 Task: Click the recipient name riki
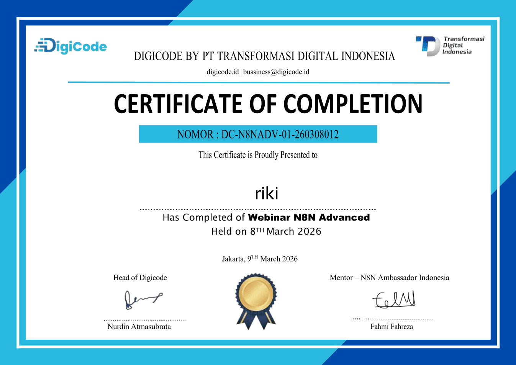coord(267,193)
